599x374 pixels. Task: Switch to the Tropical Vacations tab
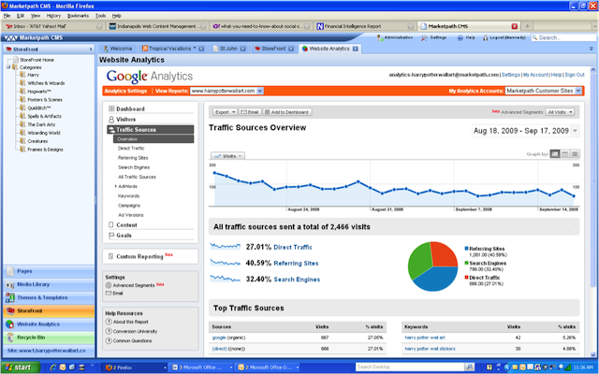pos(169,49)
